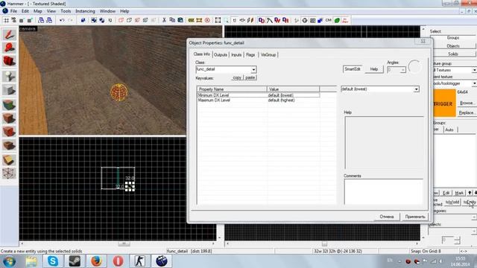Open the Map menu
The image size is (477, 268).
(x=38, y=11)
